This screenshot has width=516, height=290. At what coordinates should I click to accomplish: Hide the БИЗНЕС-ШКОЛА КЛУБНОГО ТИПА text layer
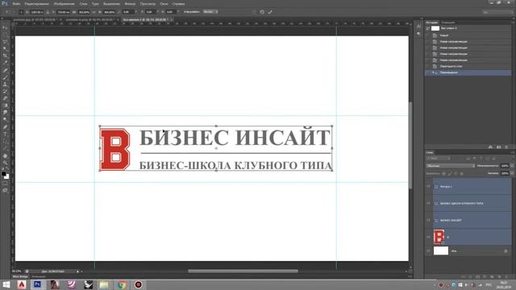click(428, 204)
